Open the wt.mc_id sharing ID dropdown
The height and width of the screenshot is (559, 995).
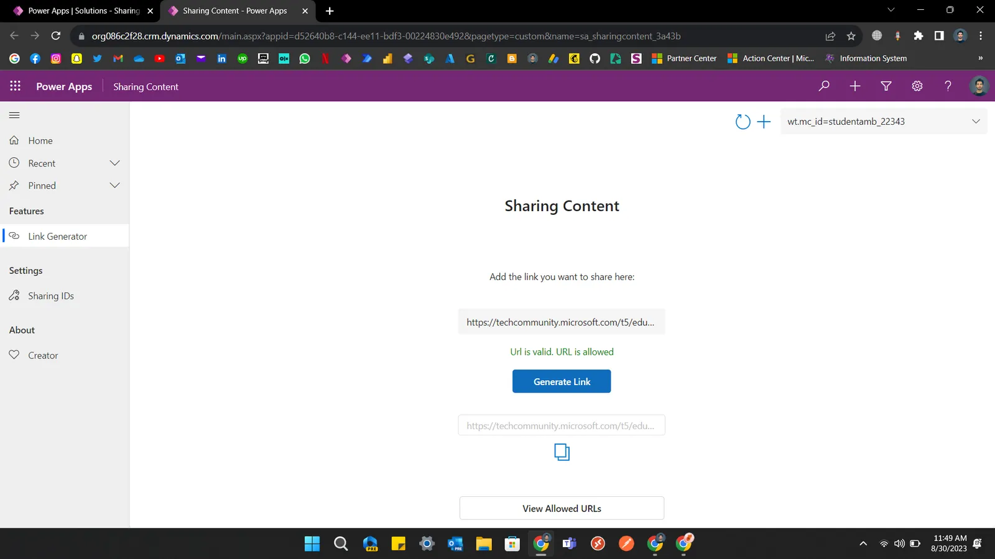click(884, 122)
